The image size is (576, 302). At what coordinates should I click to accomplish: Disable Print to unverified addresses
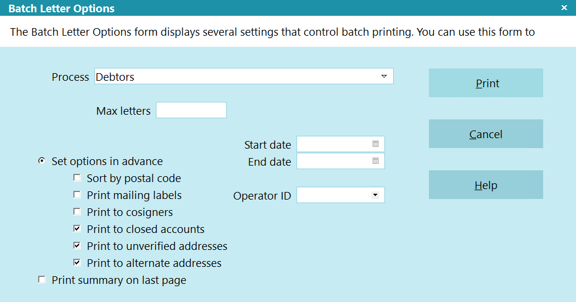(77, 246)
